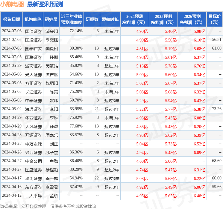
Task: Click analyst name 樊夏俐
Action: click(52, 49)
